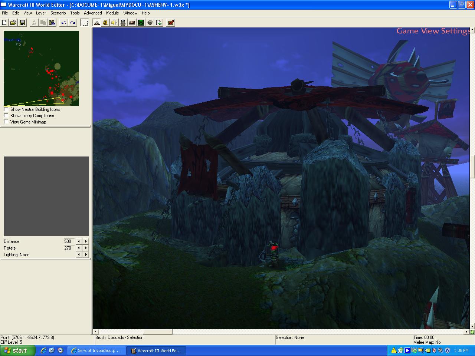Open the Terrain Editor toolbar icon
The width and height of the screenshot is (475, 356).
coord(96,23)
